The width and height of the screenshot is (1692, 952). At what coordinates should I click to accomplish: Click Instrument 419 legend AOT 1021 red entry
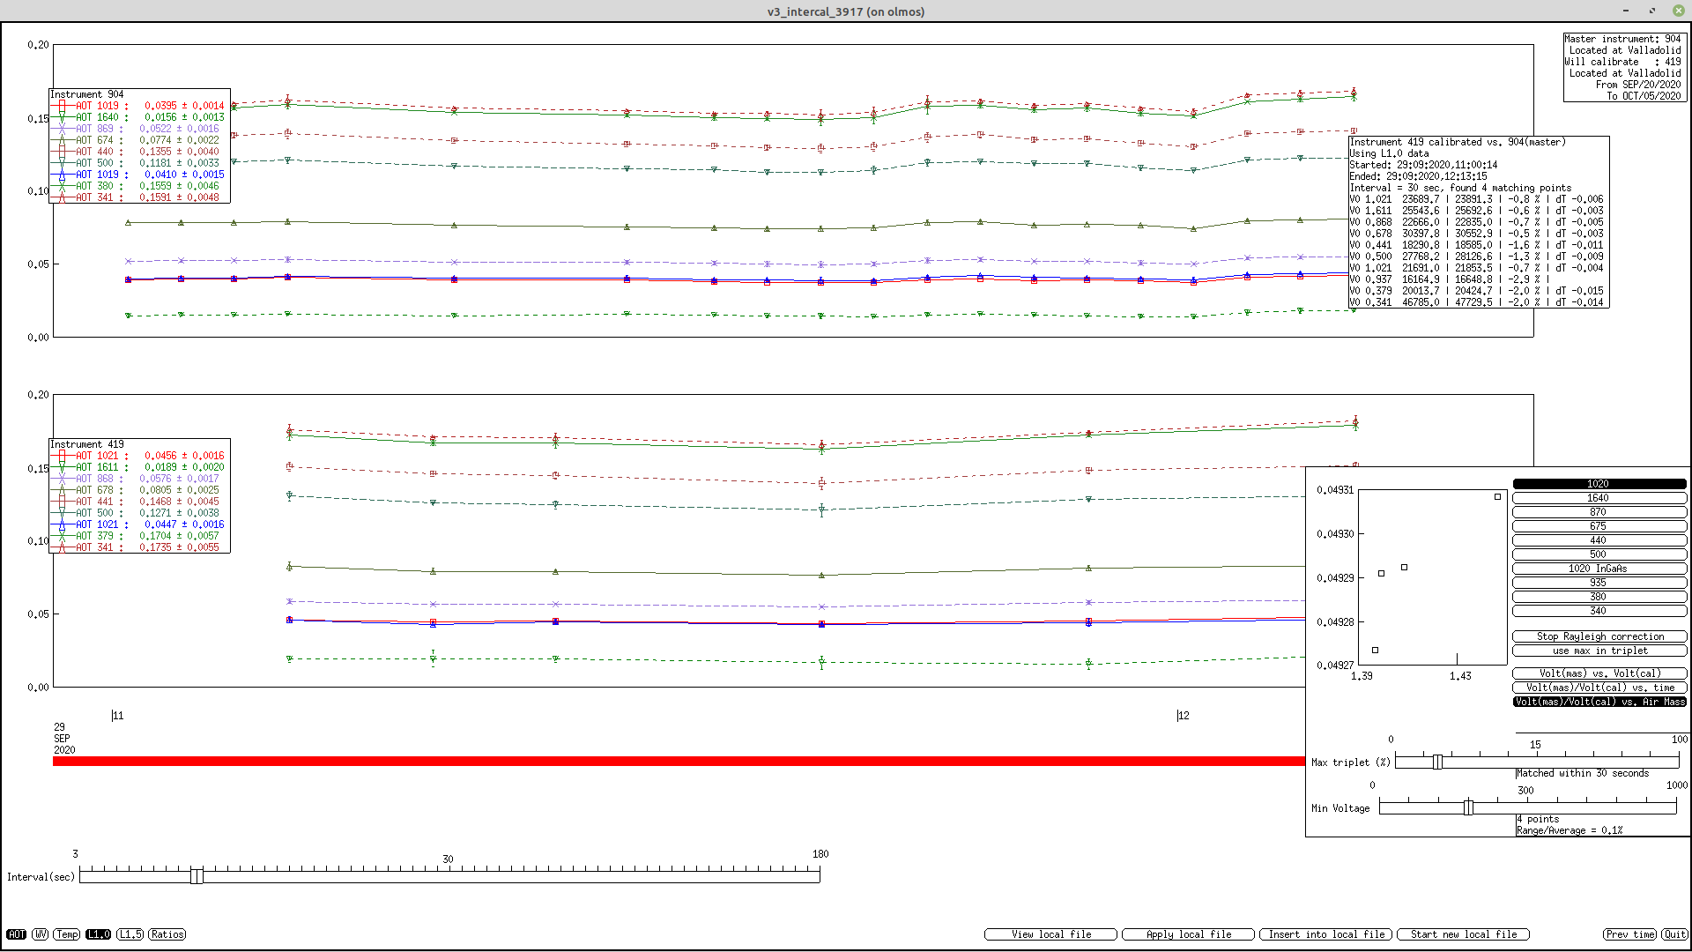click(x=139, y=456)
